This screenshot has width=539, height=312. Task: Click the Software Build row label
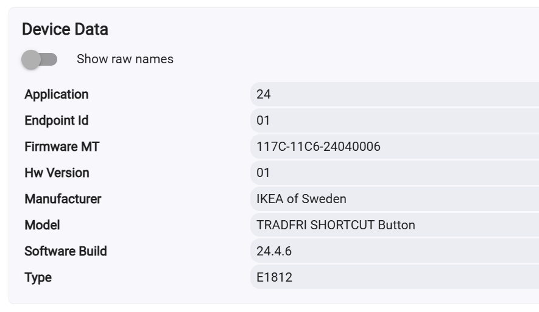click(66, 251)
